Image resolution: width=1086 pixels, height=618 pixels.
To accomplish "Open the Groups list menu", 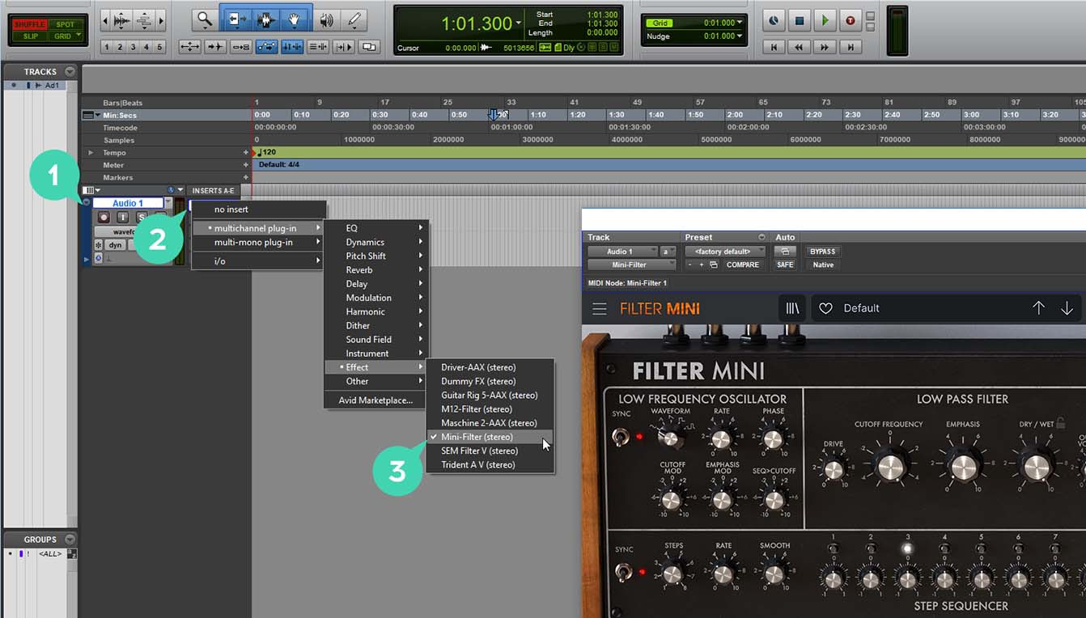I will 70,540.
